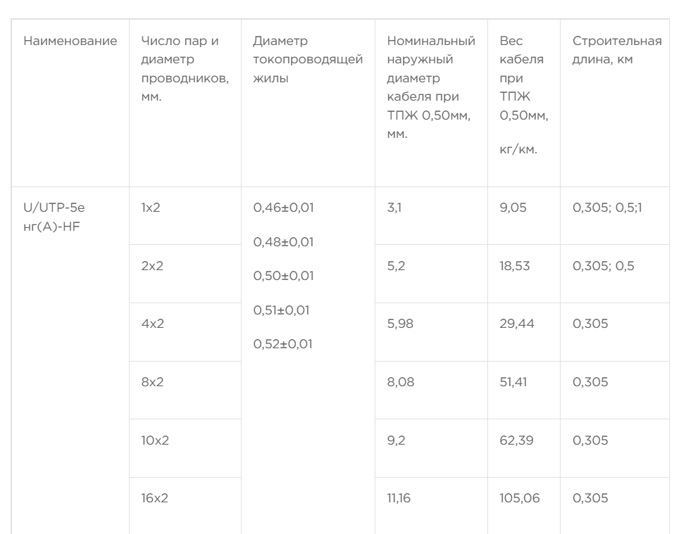Click the 8,08 outer diameter value
The width and height of the screenshot is (693, 534).
[400, 383]
